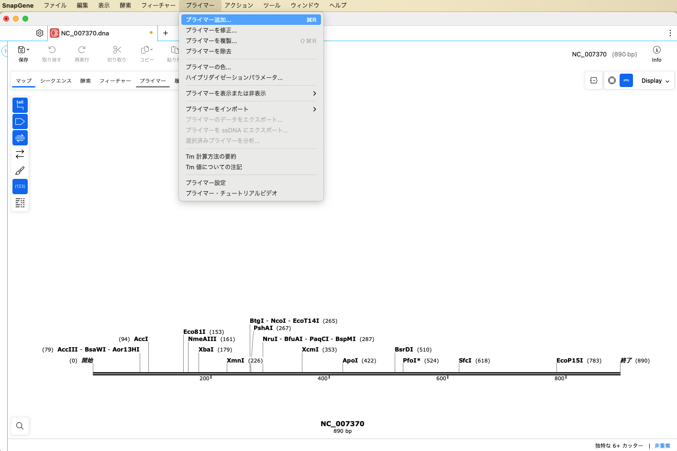
Task: Toggle the (123) numbering display
Action: (x=20, y=186)
